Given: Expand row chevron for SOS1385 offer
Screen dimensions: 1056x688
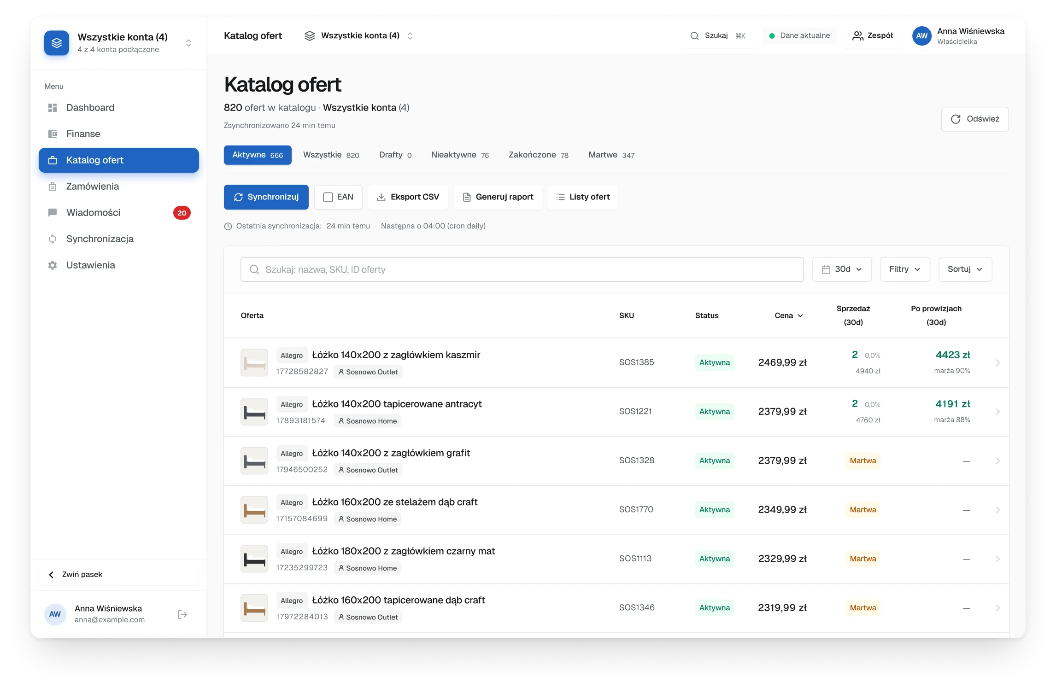Looking at the screenshot, I should coord(997,363).
